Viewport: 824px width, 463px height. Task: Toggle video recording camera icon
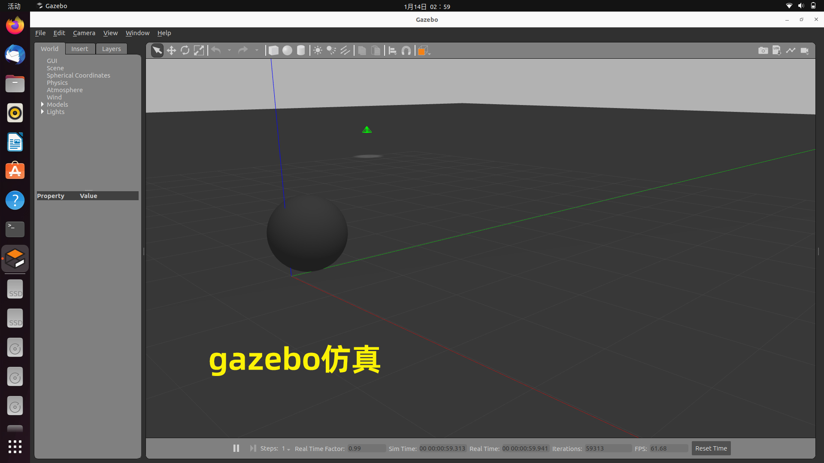click(805, 51)
